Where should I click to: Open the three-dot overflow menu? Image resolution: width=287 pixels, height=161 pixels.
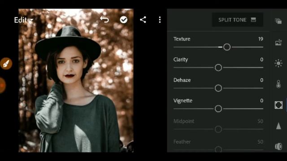tap(160, 20)
